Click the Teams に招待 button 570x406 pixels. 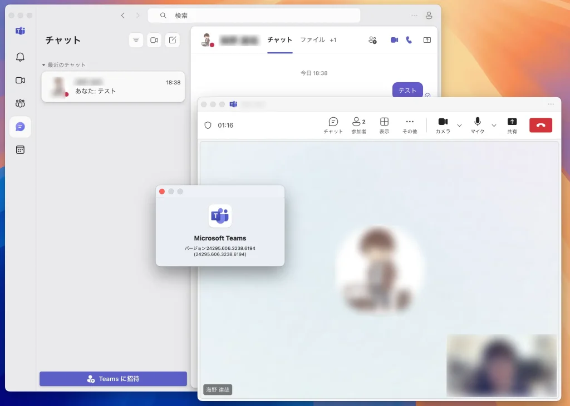[113, 379]
